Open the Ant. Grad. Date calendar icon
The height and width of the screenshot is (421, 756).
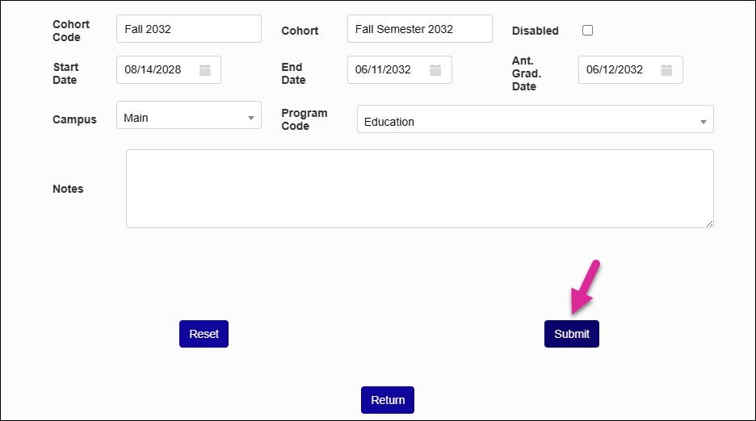[x=666, y=70]
